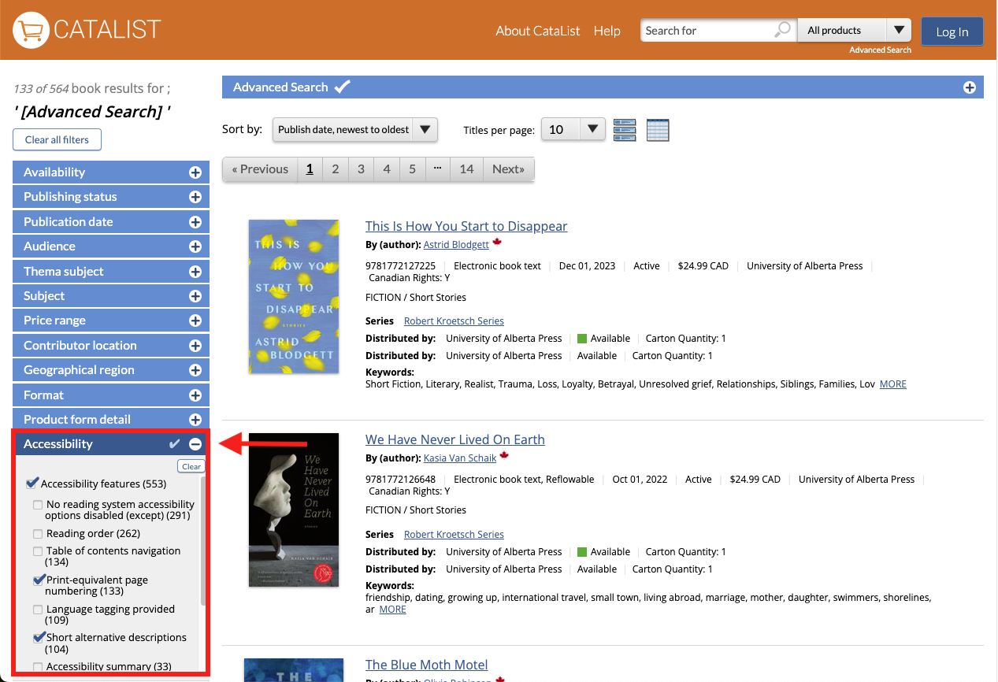Click MORE keywords link for second book
998x682 pixels.
[392, 610]
